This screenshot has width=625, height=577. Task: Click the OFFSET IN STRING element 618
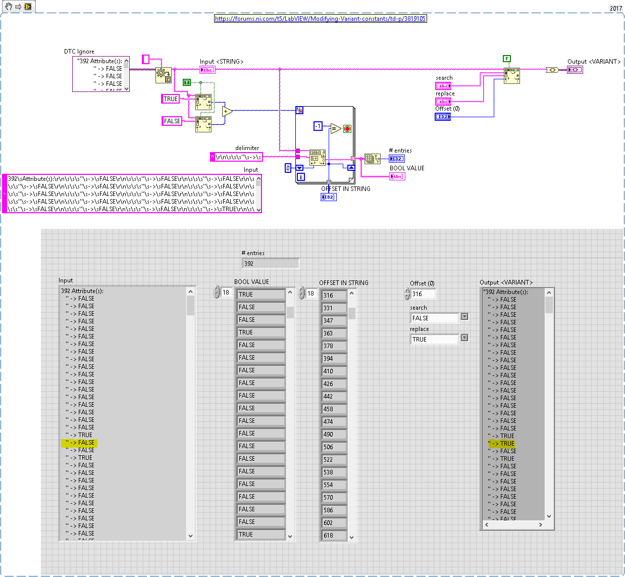pos(334,536)
